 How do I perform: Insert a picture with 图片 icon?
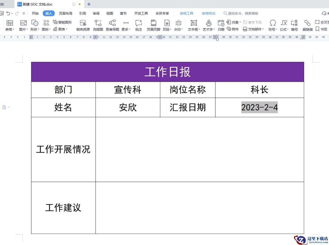pos(23,25)
